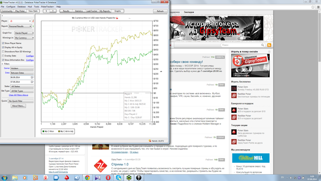
Task: Open Winnings In dropdown showing My Currency
Action: [x=24, y=38]
